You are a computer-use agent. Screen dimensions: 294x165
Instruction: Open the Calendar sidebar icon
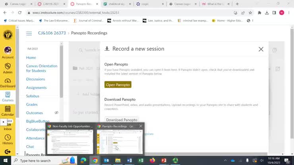coord(8,111)
